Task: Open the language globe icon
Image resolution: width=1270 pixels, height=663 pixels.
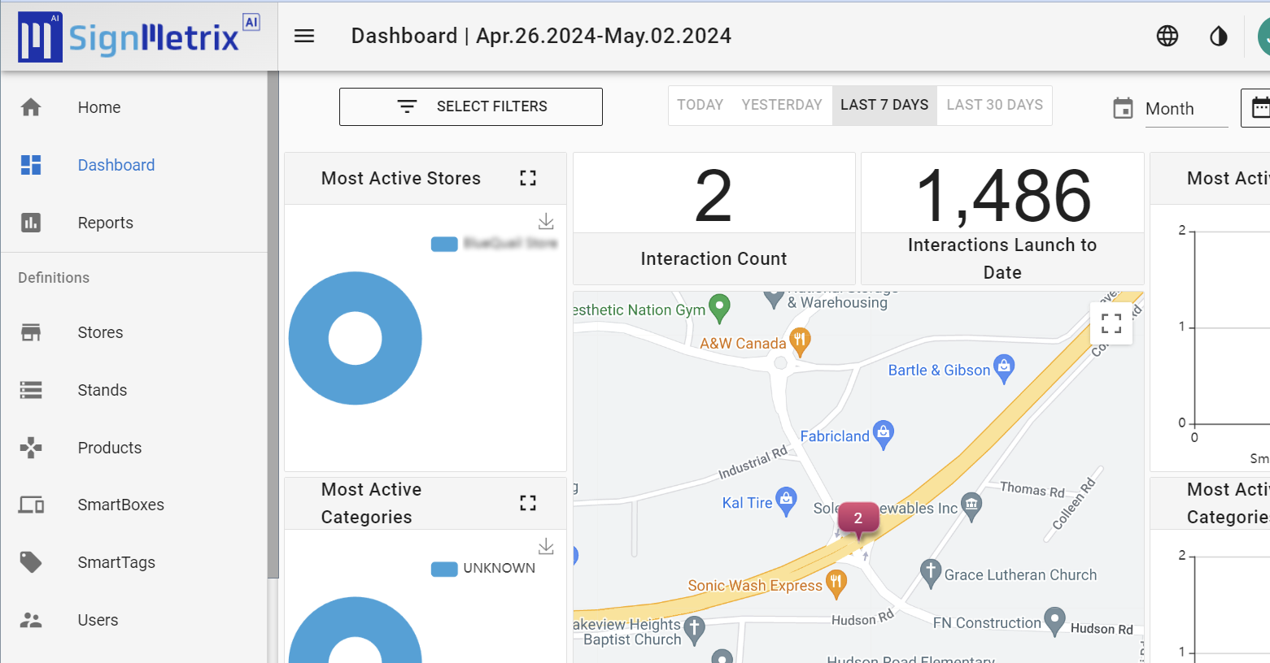Action: (1167, 36)
